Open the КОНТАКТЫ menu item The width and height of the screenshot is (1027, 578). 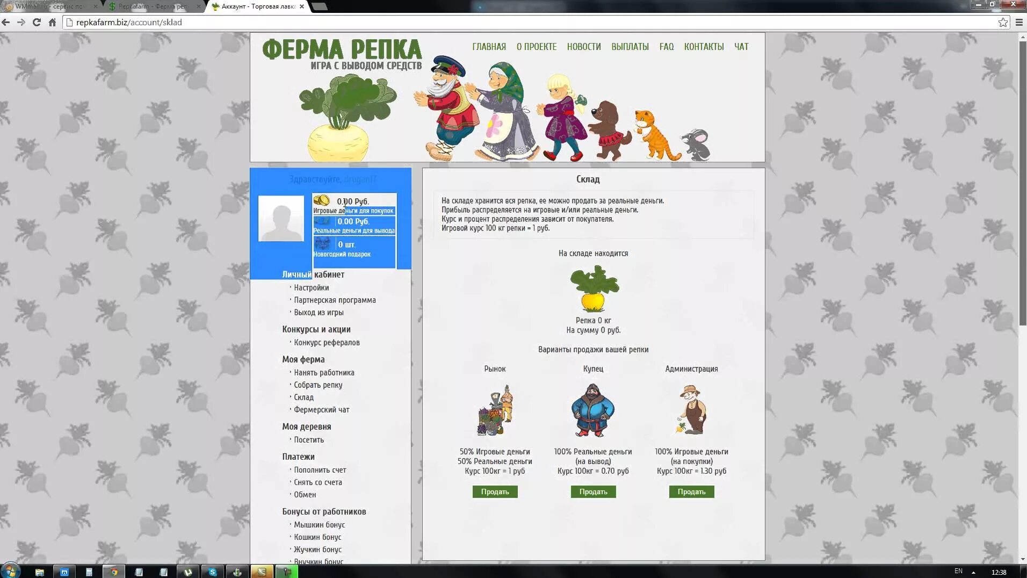pos(704,47)
